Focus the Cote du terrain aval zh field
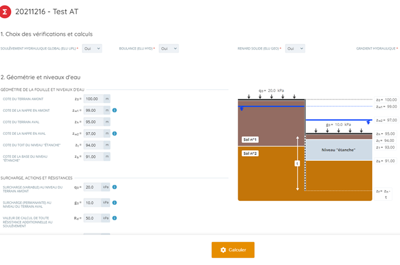Viewport: 400px width, 265px height. click(94, 122)
